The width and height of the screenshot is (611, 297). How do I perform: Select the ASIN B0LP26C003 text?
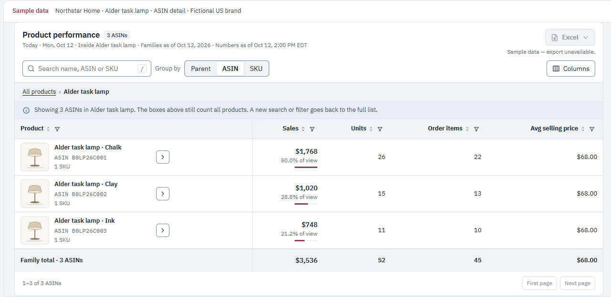[81, 231]
